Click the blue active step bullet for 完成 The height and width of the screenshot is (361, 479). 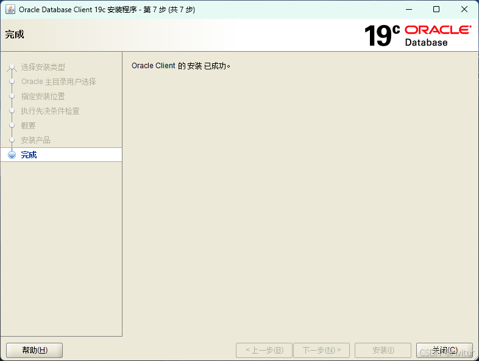pyautogui.click(x=12, y=155)
